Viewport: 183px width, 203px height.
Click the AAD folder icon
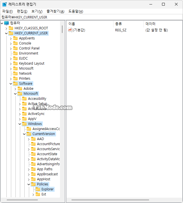click(x=33, y=139)
